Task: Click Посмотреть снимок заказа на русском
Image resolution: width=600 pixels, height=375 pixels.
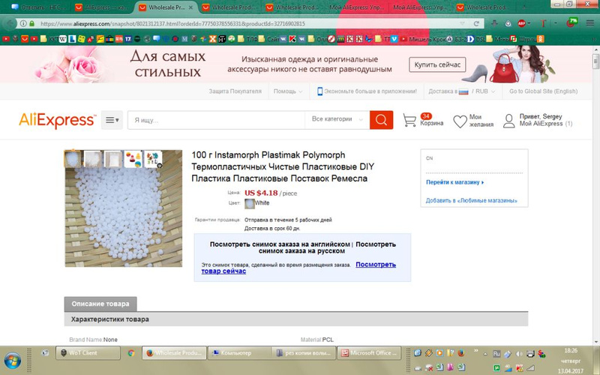Action: tap(327, 247)
